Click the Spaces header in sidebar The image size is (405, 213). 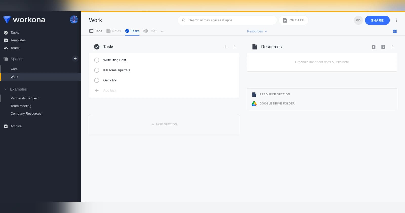click(x=17, y=59)
